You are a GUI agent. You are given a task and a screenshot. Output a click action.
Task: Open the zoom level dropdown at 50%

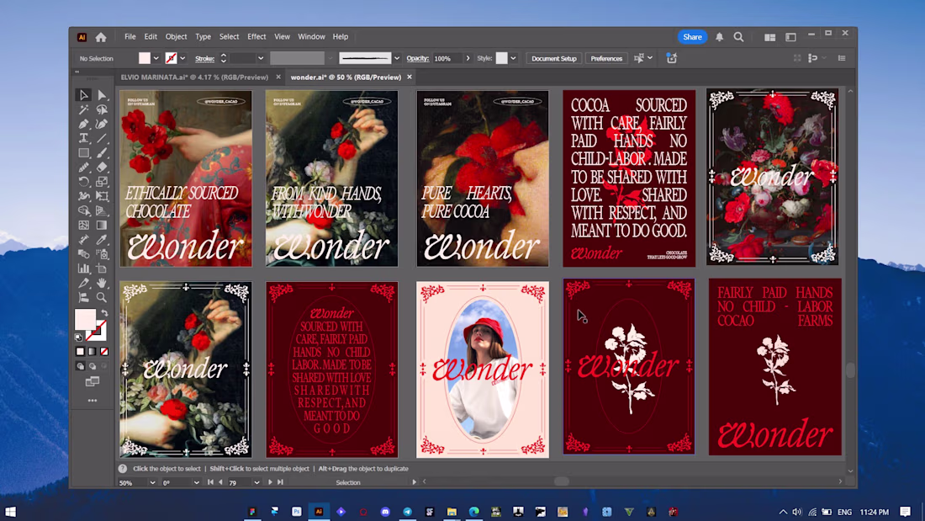tap(152, 482)
